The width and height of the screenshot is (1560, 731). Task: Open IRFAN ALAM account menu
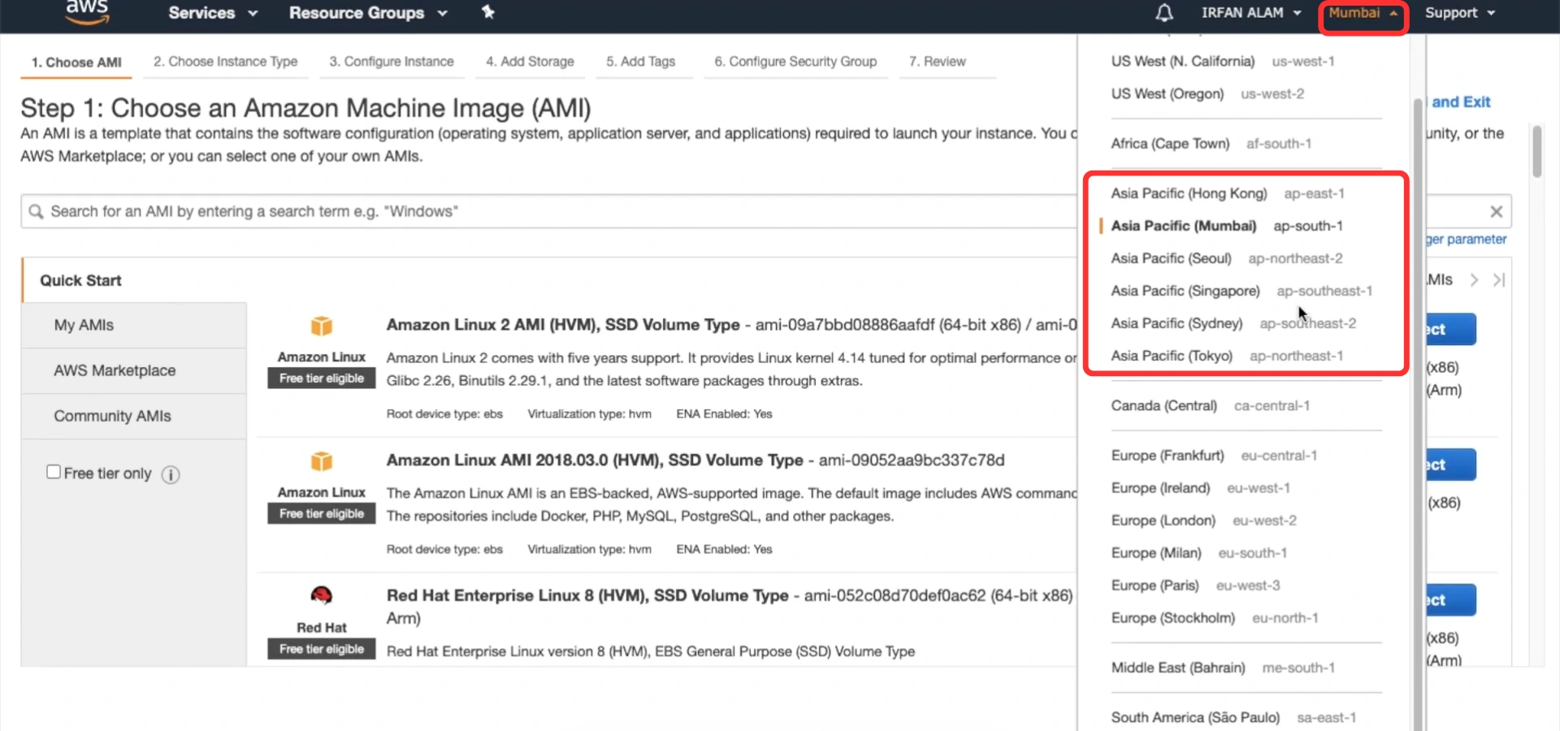tap(1251, 13)
